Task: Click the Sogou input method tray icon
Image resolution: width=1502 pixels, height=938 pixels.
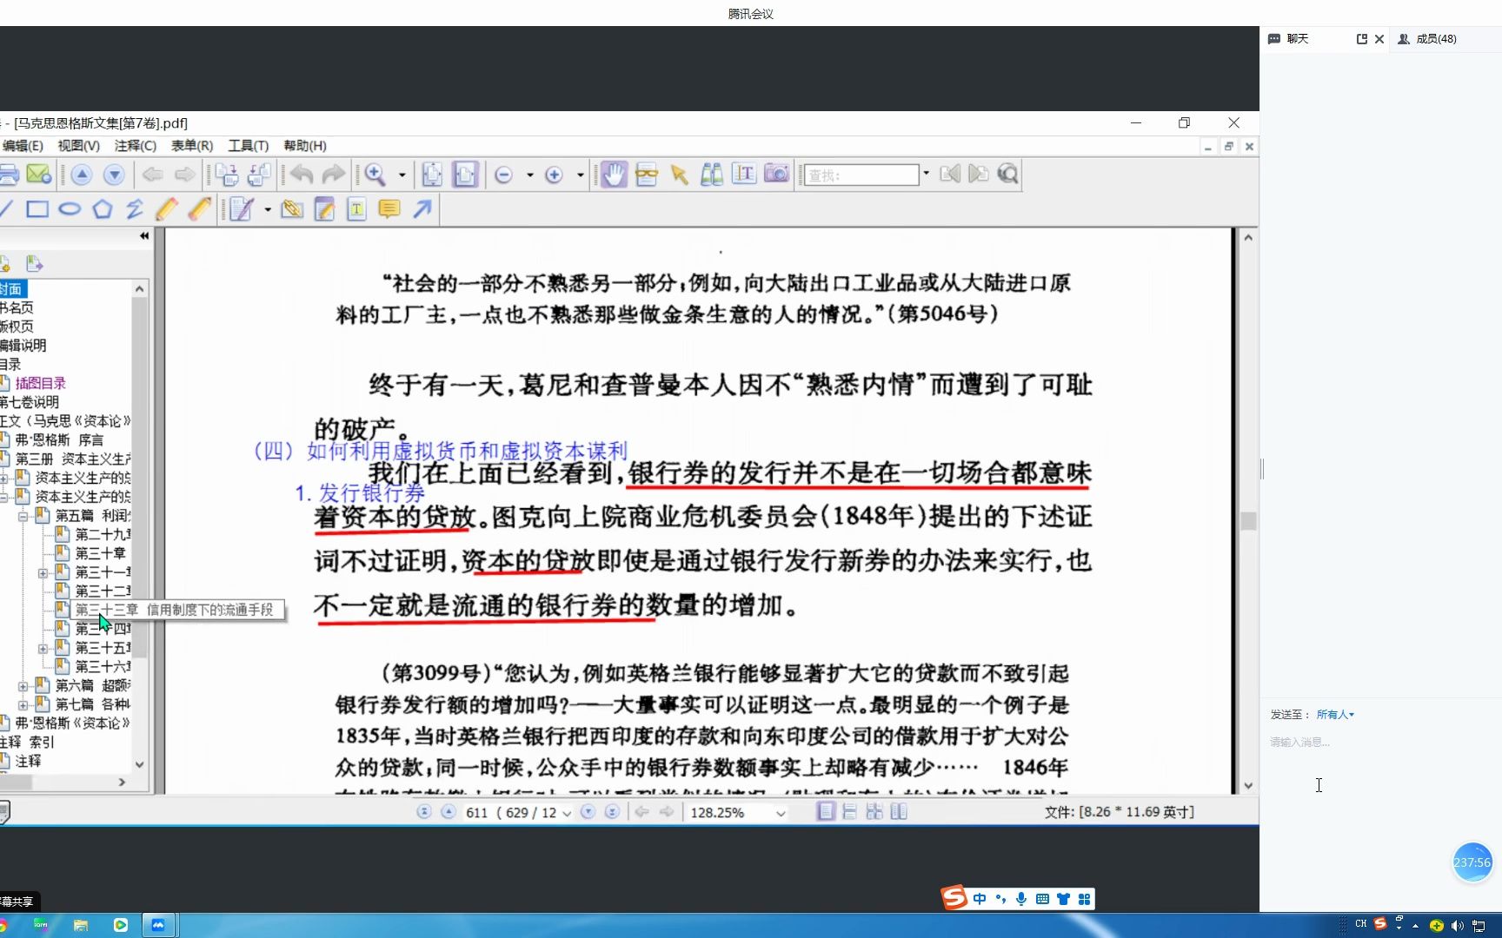Action: [x=1380, y=924]
